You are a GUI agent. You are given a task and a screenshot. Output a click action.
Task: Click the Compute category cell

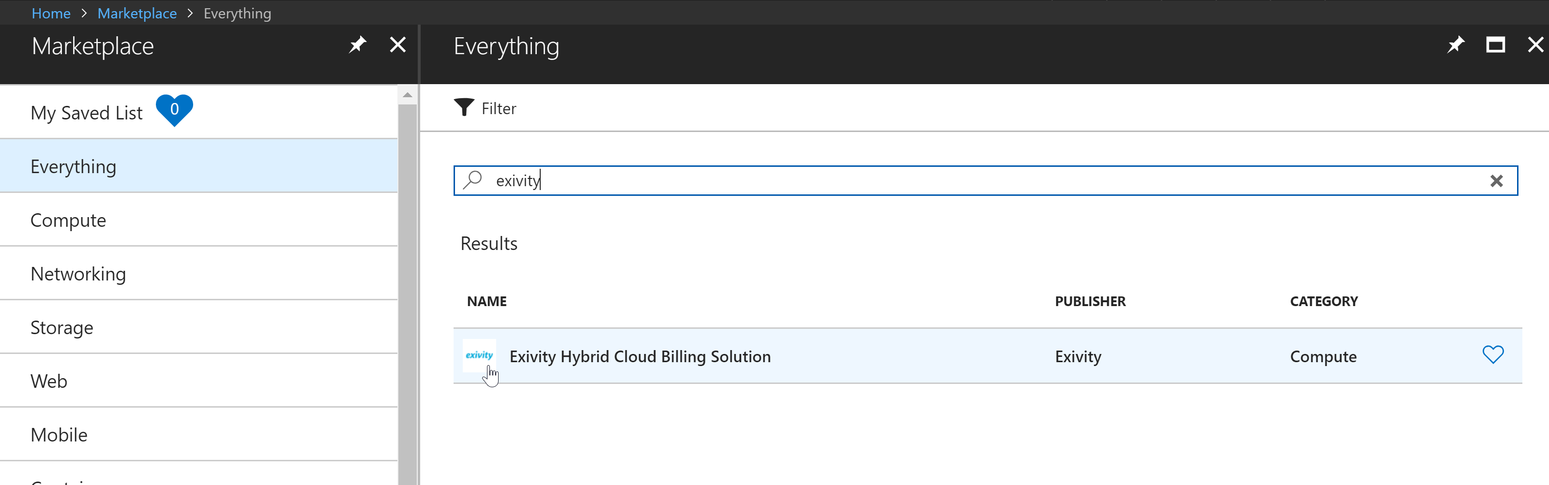point(1323,356)
